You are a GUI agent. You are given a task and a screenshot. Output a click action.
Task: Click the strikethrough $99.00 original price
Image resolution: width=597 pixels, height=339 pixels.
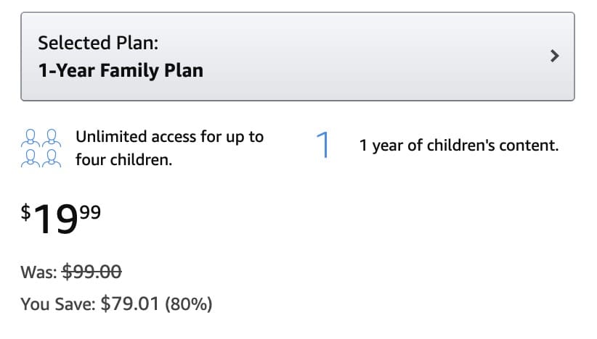[92, 272]
